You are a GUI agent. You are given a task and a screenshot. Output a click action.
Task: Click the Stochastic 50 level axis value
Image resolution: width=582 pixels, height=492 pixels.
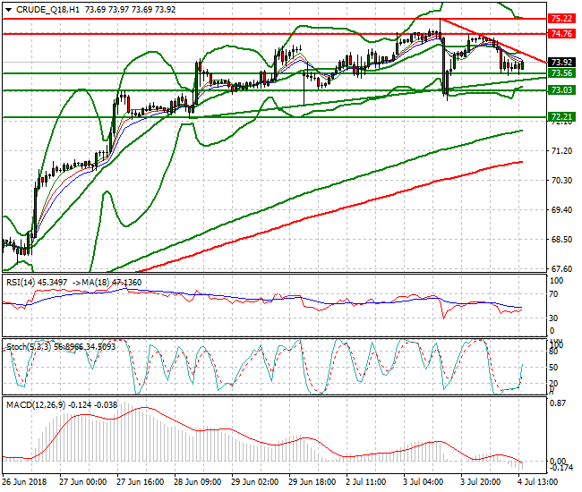[x=553, y=368]
